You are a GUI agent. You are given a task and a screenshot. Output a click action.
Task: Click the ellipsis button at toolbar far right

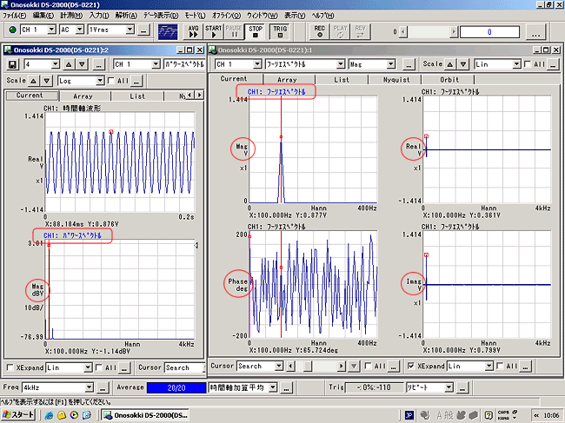[x=535, y=31]
